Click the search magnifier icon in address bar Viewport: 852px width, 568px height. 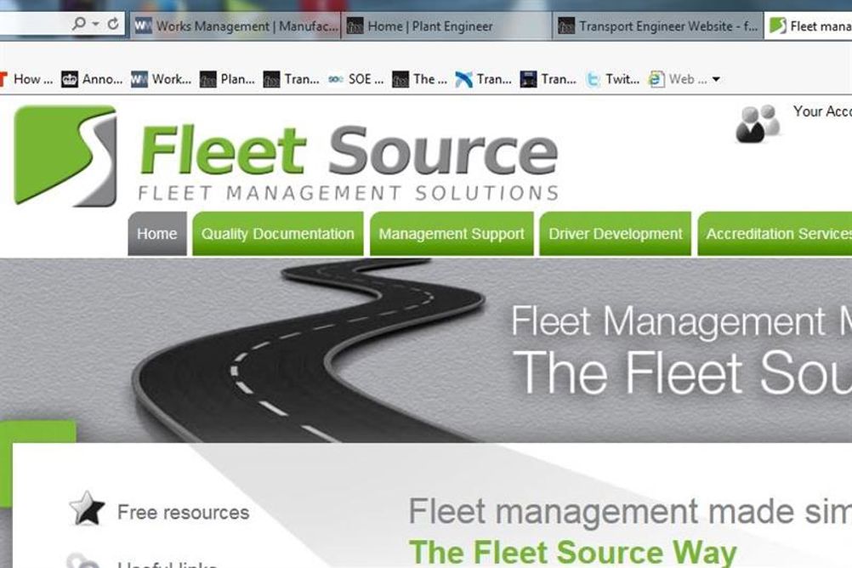click(x=79, y=24)
